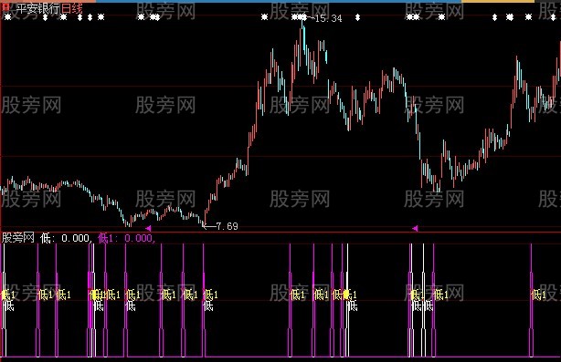
Task: Click the magenta 低1: 0.000 indicator readout
Action: 127,238
